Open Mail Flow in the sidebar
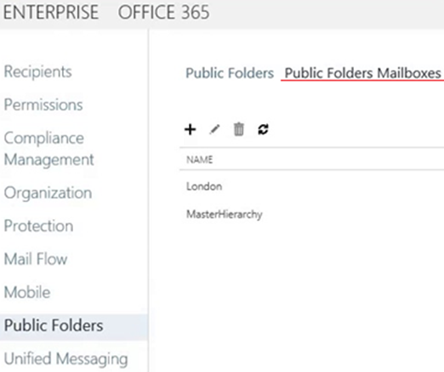The height and width of the screenshot is (372, 444). pyautogui.click(x=36, y=259)
